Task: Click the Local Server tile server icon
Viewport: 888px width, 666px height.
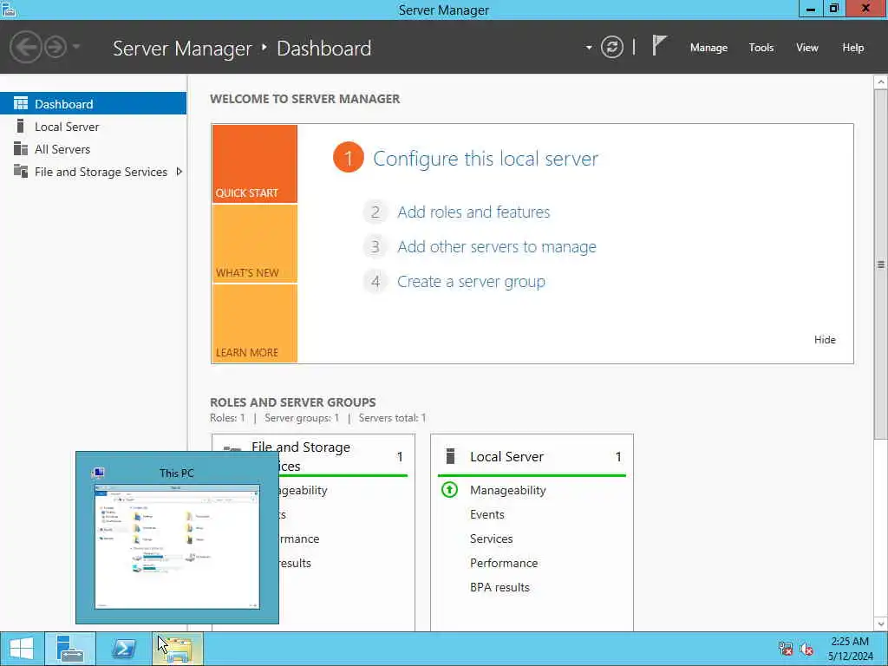Action: 450,456
